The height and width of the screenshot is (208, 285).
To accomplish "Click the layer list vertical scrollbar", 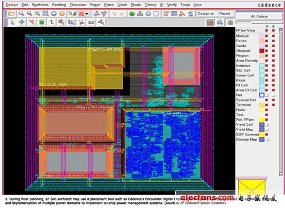I will (281, 102).
